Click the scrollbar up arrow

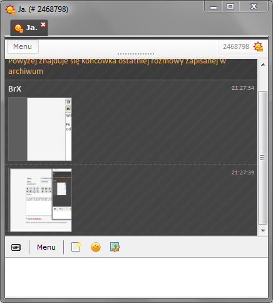click(x=263, y=65)
